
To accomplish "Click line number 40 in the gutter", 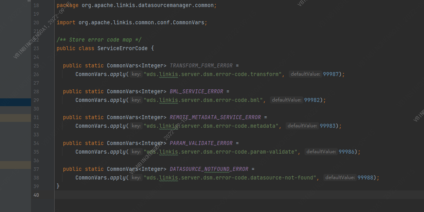I will click(36, 195).
